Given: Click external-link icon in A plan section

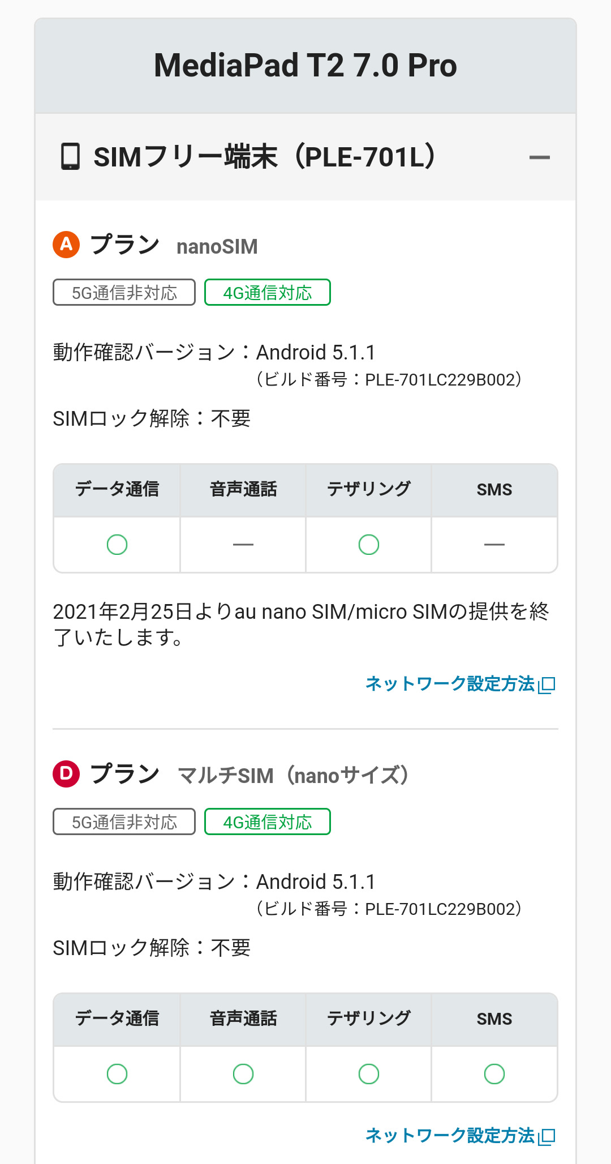Looking at the screenshot, I should click(x=547, y=685).
